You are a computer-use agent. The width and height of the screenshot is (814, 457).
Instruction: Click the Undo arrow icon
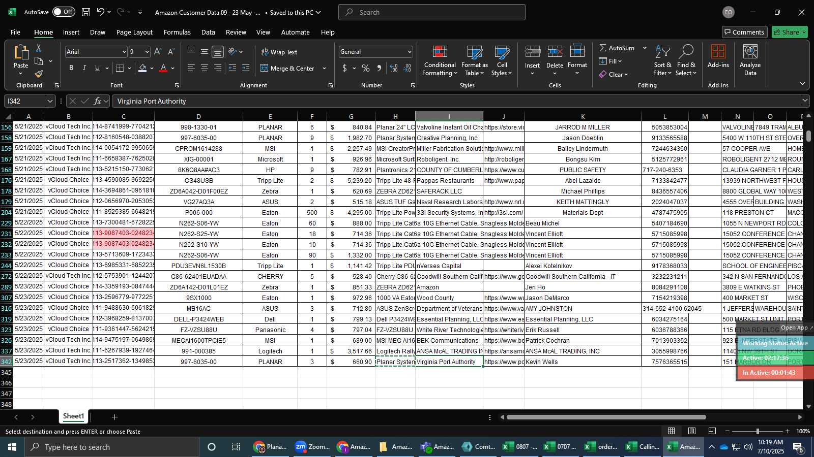click(x=101, y=12)
